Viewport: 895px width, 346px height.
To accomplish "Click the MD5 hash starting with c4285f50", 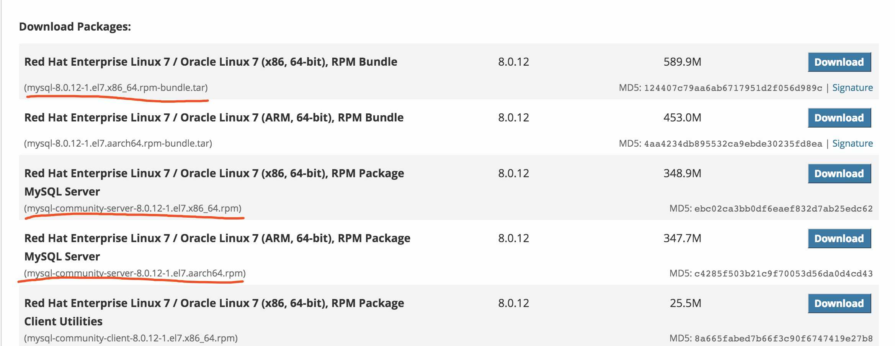I will (783, 274).
